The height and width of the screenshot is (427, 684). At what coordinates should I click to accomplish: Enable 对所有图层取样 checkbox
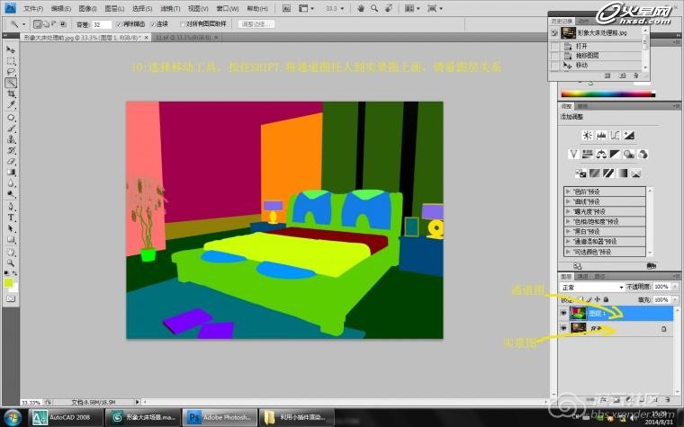183,24
